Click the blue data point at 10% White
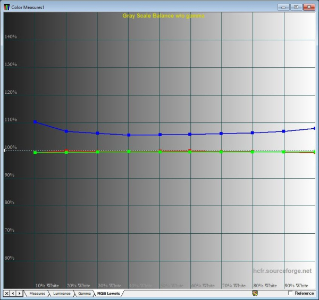Screen dimensions: 319x300 pos(35,122)
